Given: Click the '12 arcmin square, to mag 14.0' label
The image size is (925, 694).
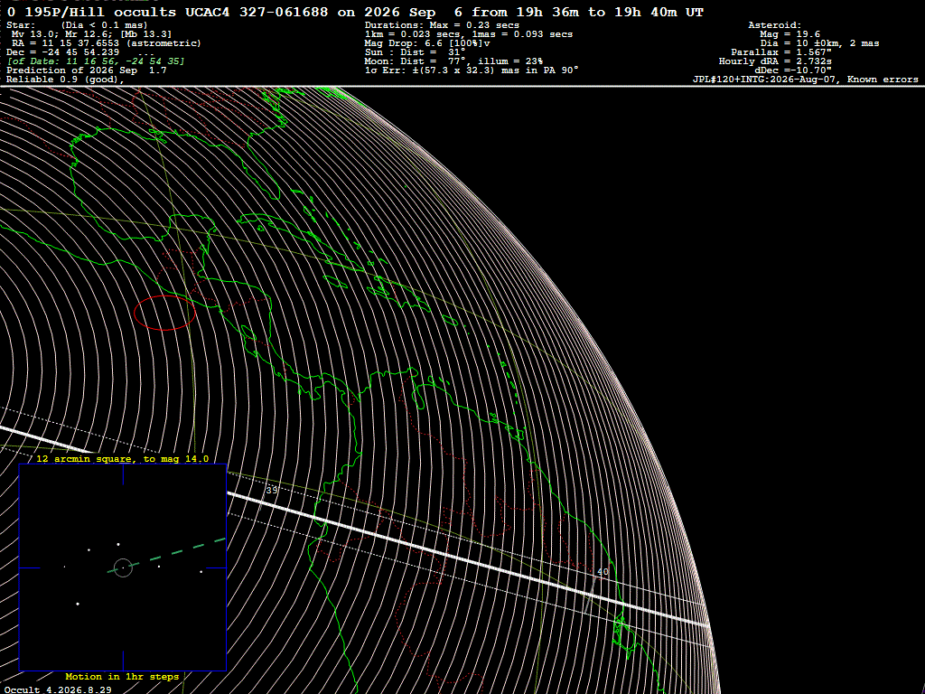Looking at the screenshot, I should click(x=122, y=458).
